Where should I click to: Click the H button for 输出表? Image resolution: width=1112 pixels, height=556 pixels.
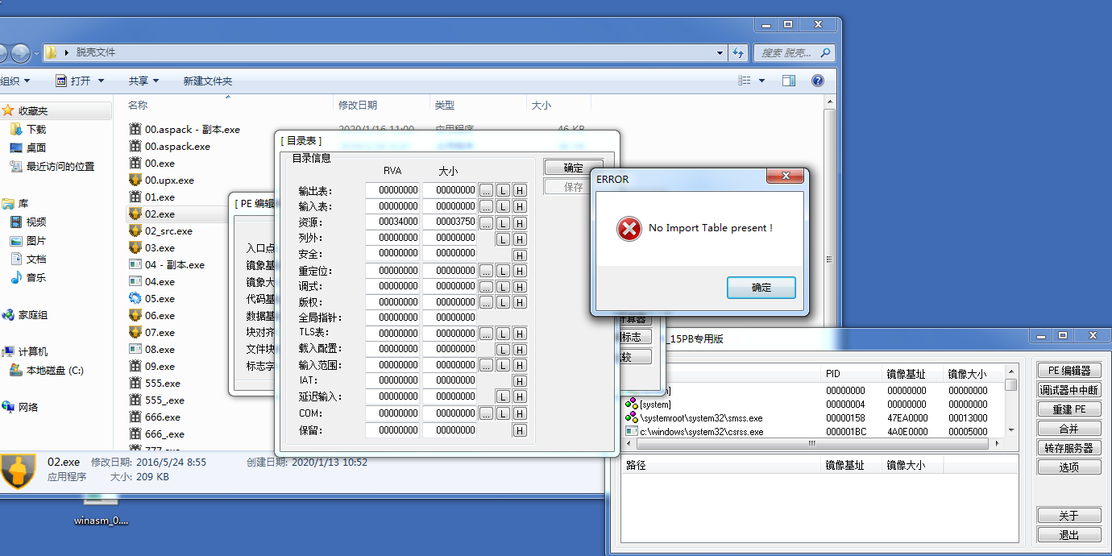pyautogui.click(x=520, y=191)
